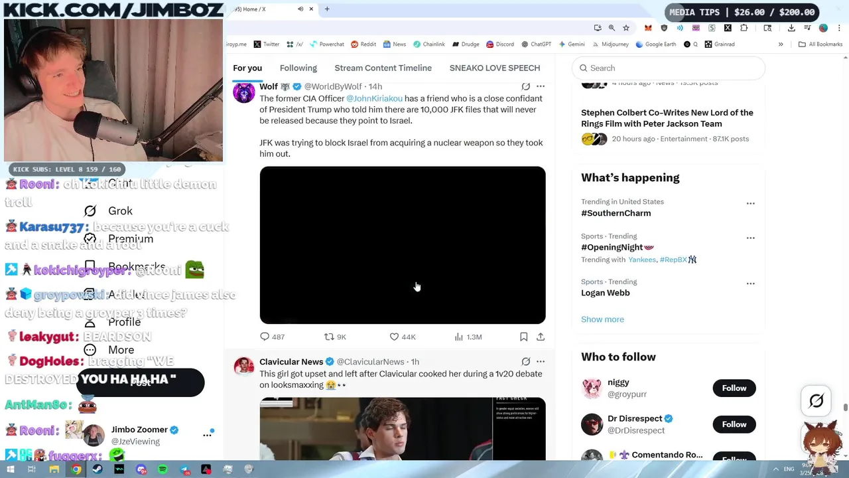Open the More item in the X sidebar

click(109, 350)
